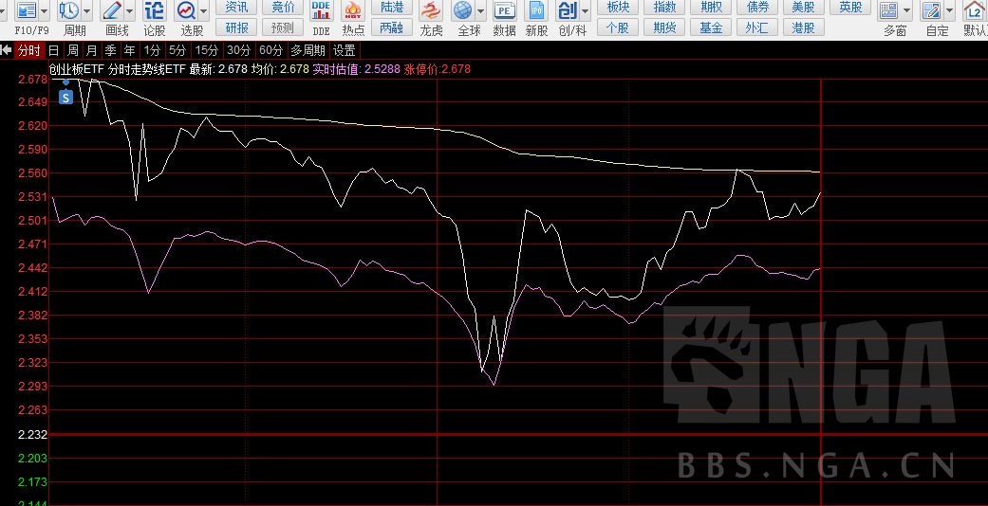The height and width of the screenshot is (506, 988).
Task: Click the 基金 funds button
Action: (x=712, y=27)
